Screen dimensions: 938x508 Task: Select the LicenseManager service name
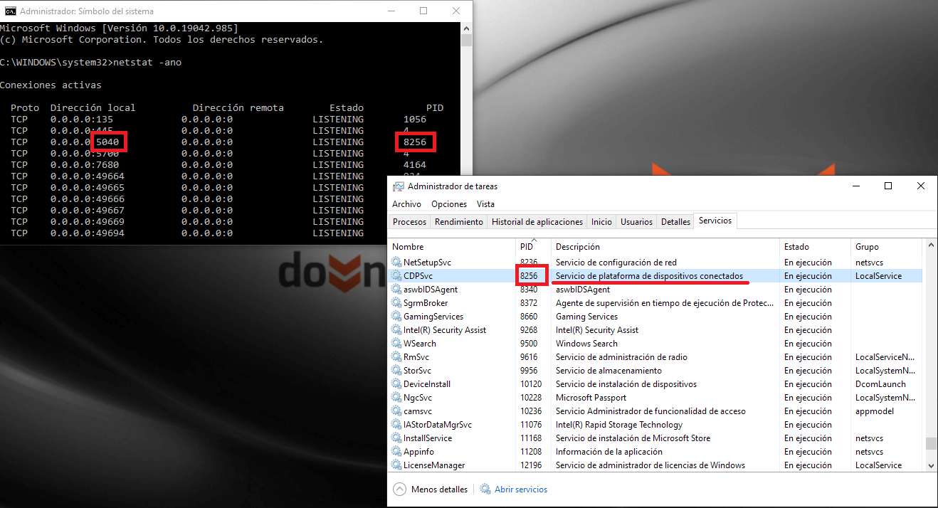point(434,465)
